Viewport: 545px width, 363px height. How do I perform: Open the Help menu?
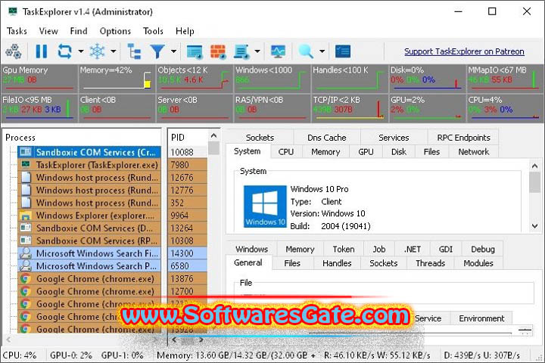185,31
